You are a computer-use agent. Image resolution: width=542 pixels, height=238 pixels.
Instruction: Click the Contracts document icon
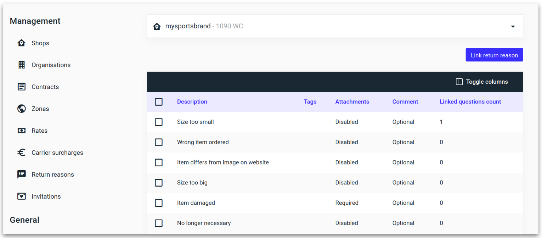[x=22, y=87]
